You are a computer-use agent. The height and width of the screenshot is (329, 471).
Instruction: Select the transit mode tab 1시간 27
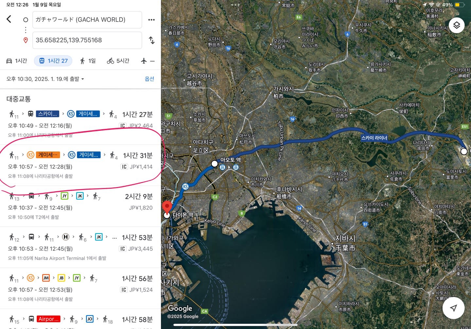53,61
